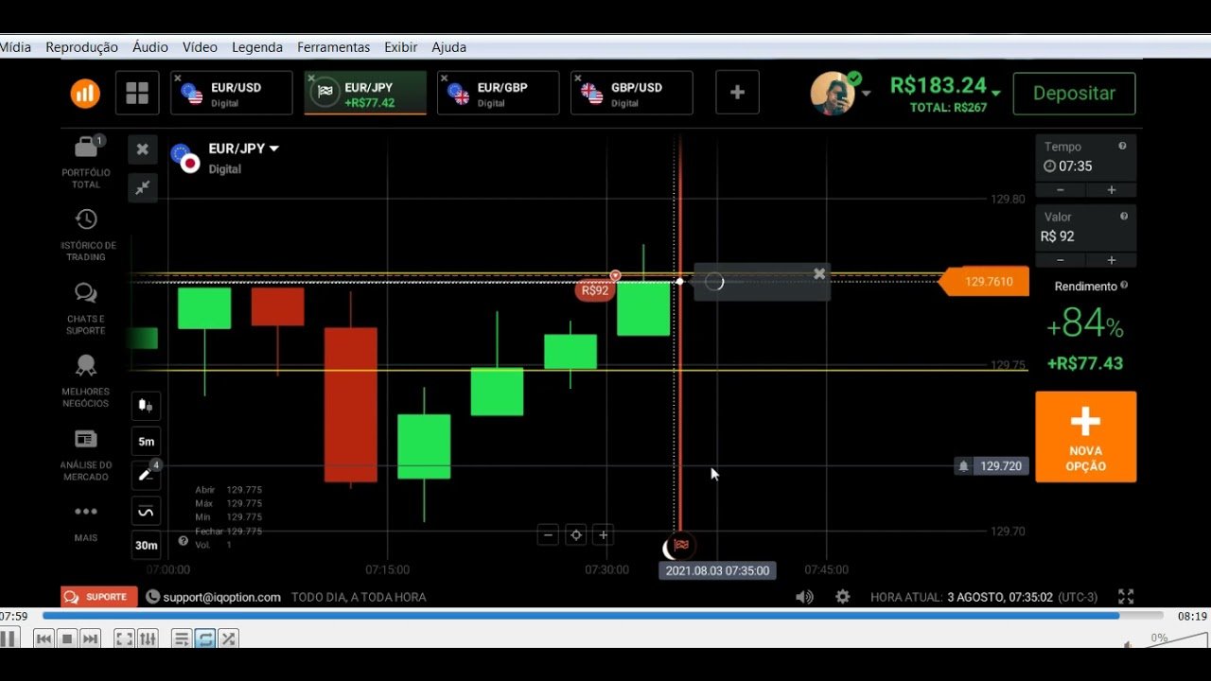Open indicators wave icon
This screenshot has width=1211, height=681.
click(146, 511)
